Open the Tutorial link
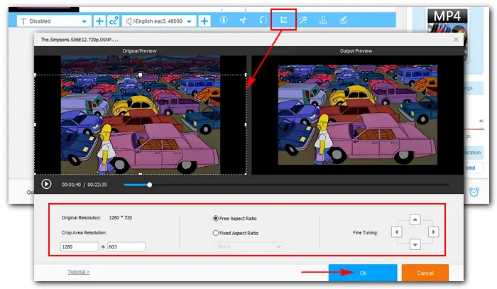Viewport: 497px width, 289px height. pyautogui.click(x=78, y=272)
